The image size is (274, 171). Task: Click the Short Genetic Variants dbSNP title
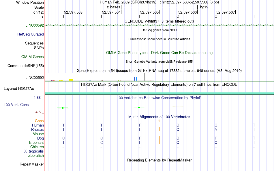[x=159, y=62]
